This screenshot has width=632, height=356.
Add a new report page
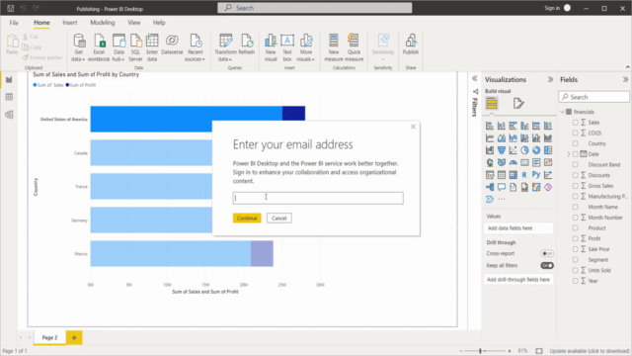(x=74, y=337)
